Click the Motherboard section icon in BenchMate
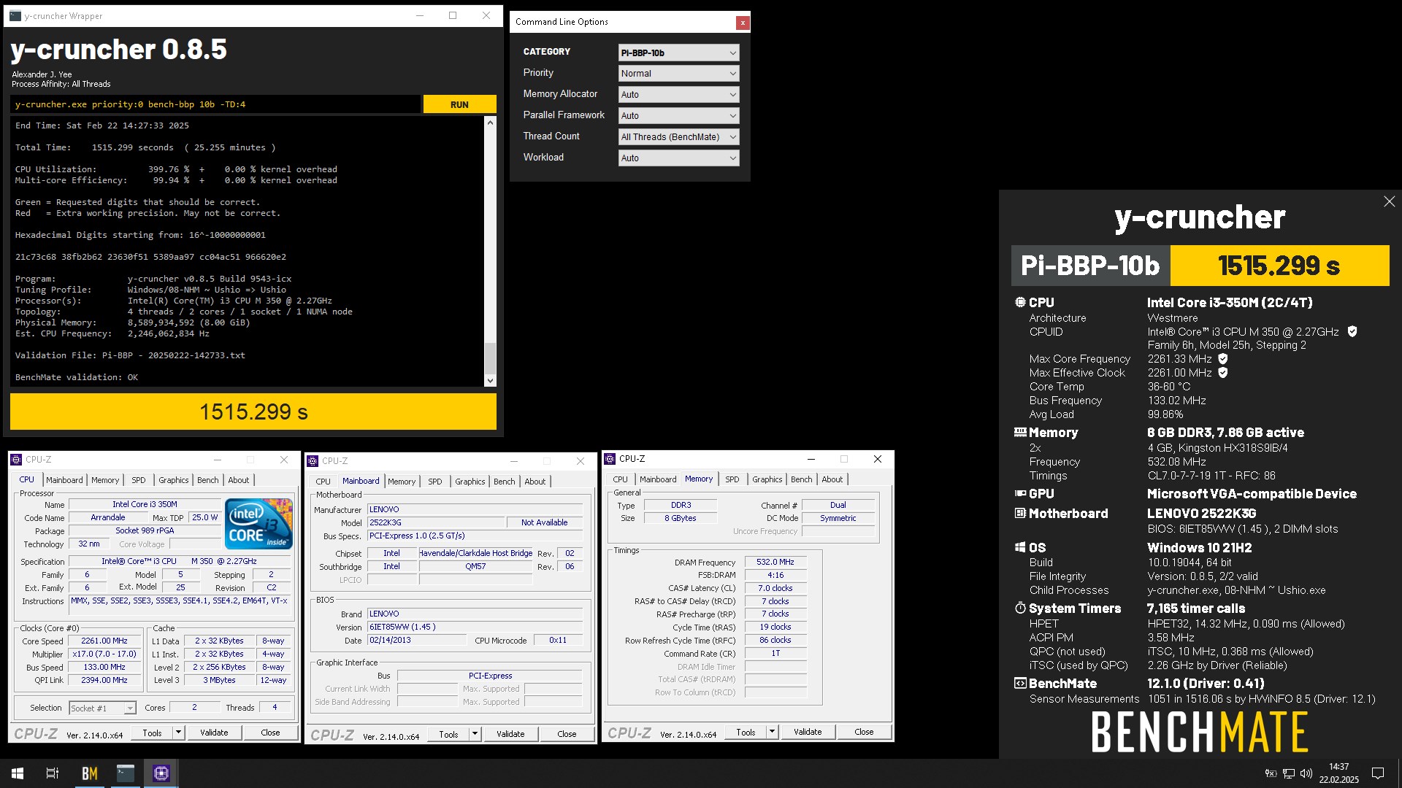 point(1020,513)
